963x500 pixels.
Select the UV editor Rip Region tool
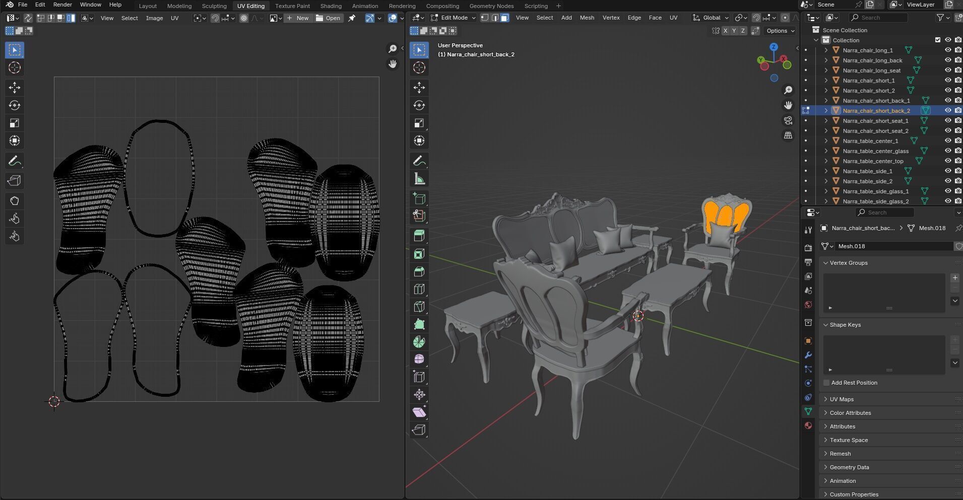[15, 181]
